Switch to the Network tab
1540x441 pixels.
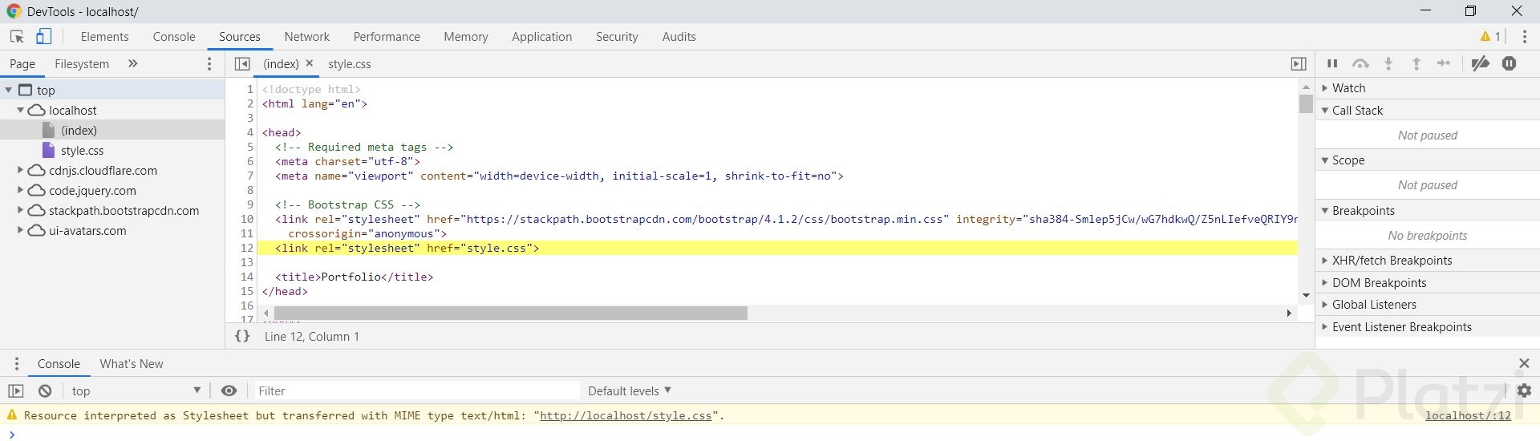pos(306,37)
